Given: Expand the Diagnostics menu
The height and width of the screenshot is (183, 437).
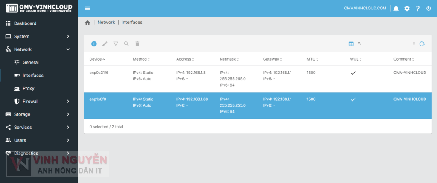Looking at the screenshot, I should (x=39, y=153).
